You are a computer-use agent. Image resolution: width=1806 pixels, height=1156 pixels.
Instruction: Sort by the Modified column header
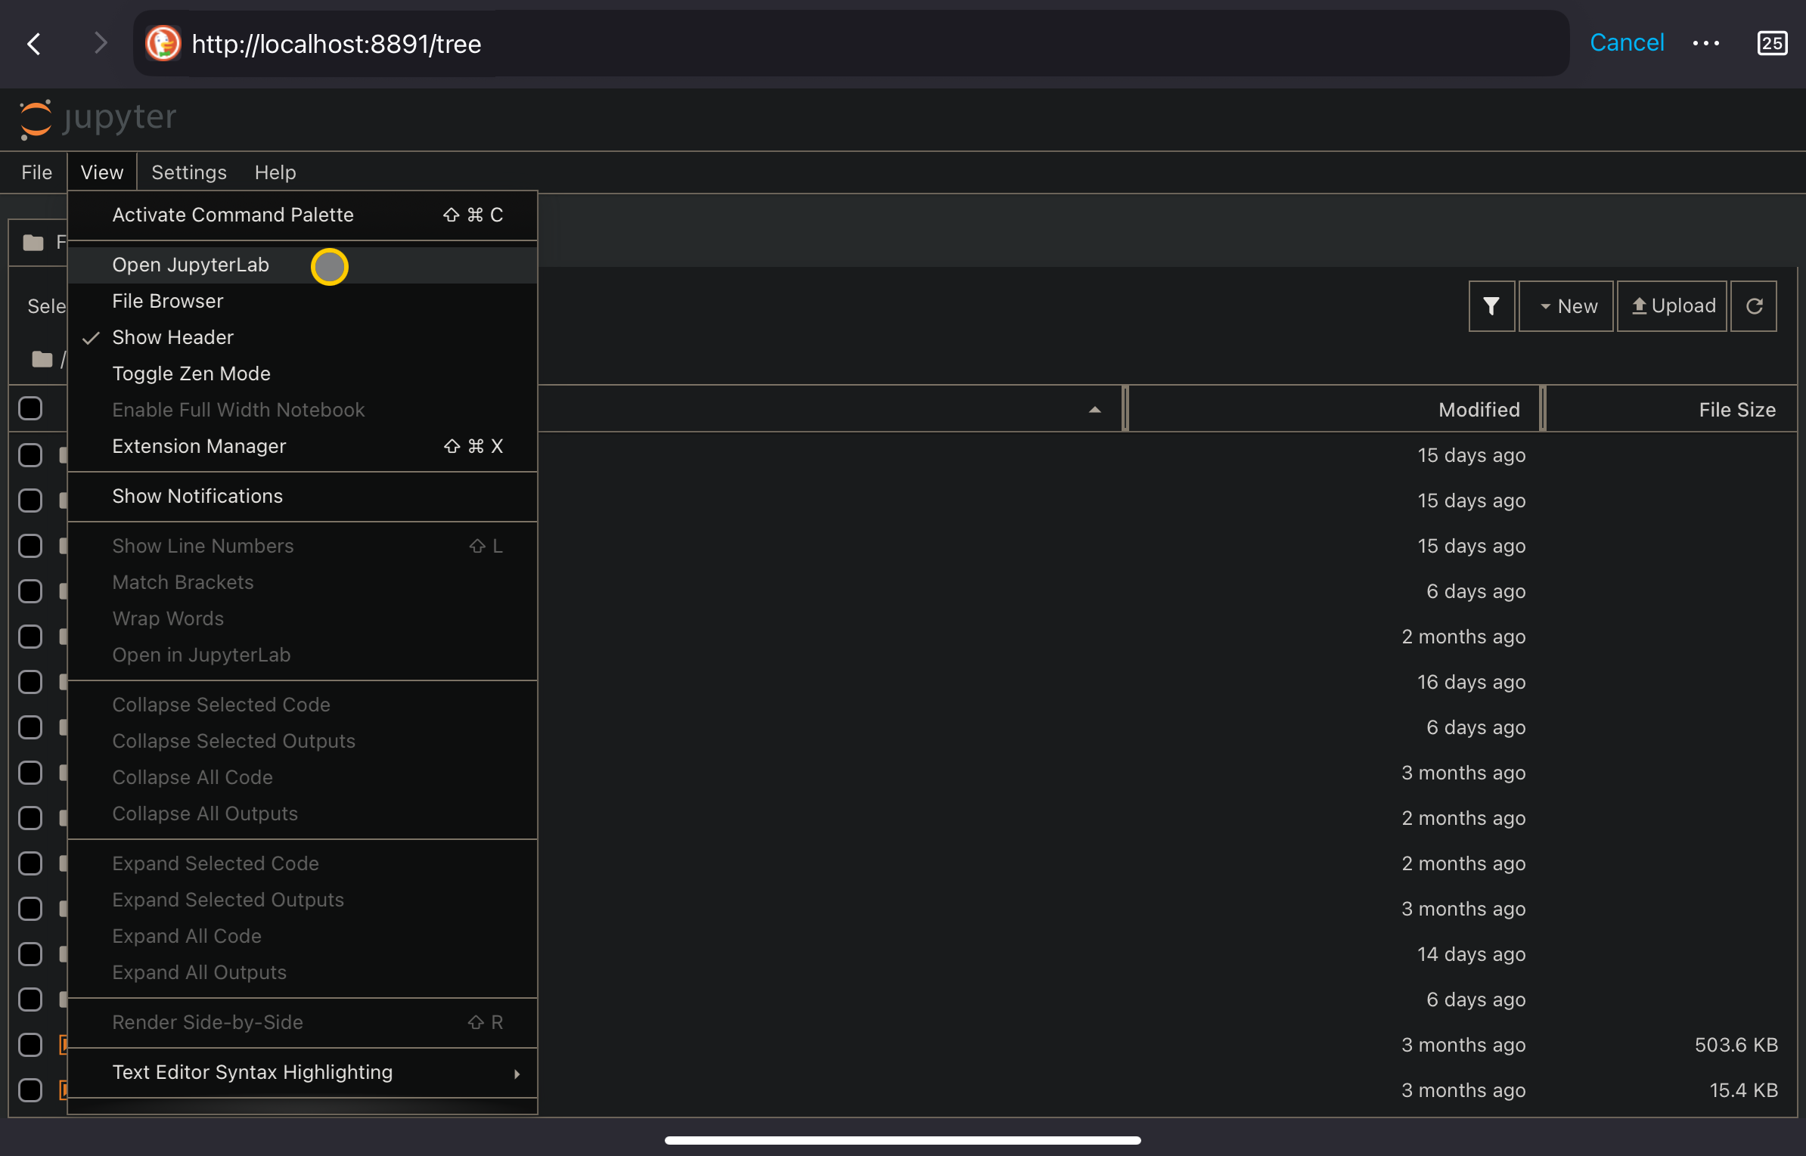1334,410
